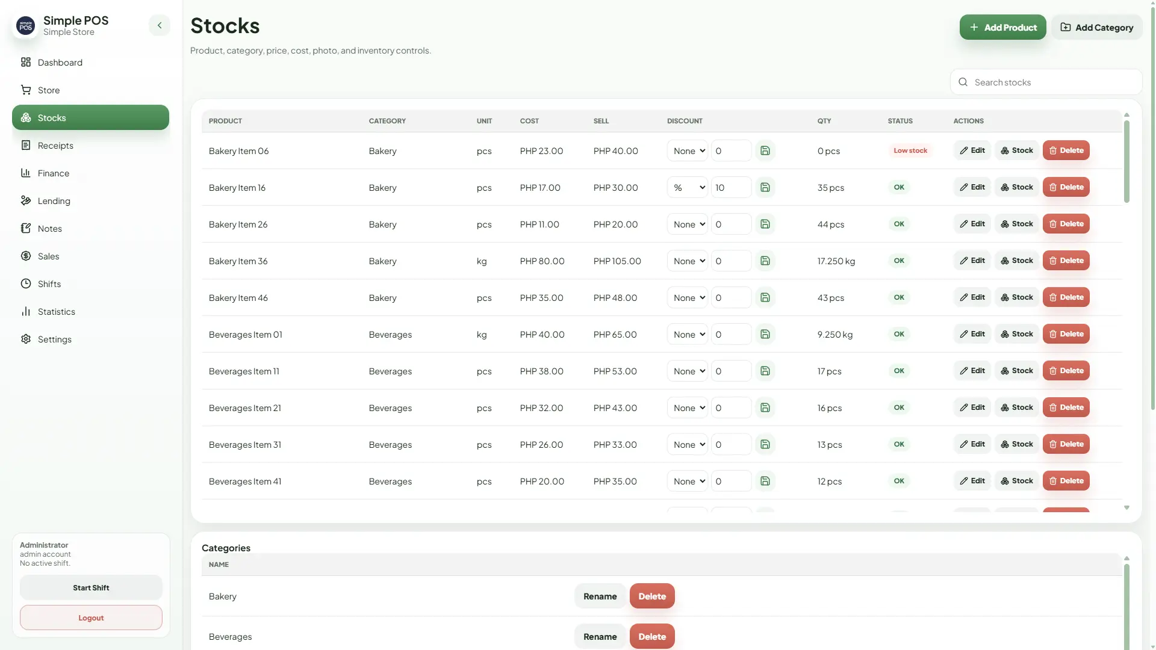Viewport: 1156px width, 650px height.
Task: Click the search magnifier icon
Action: (963, 82)
